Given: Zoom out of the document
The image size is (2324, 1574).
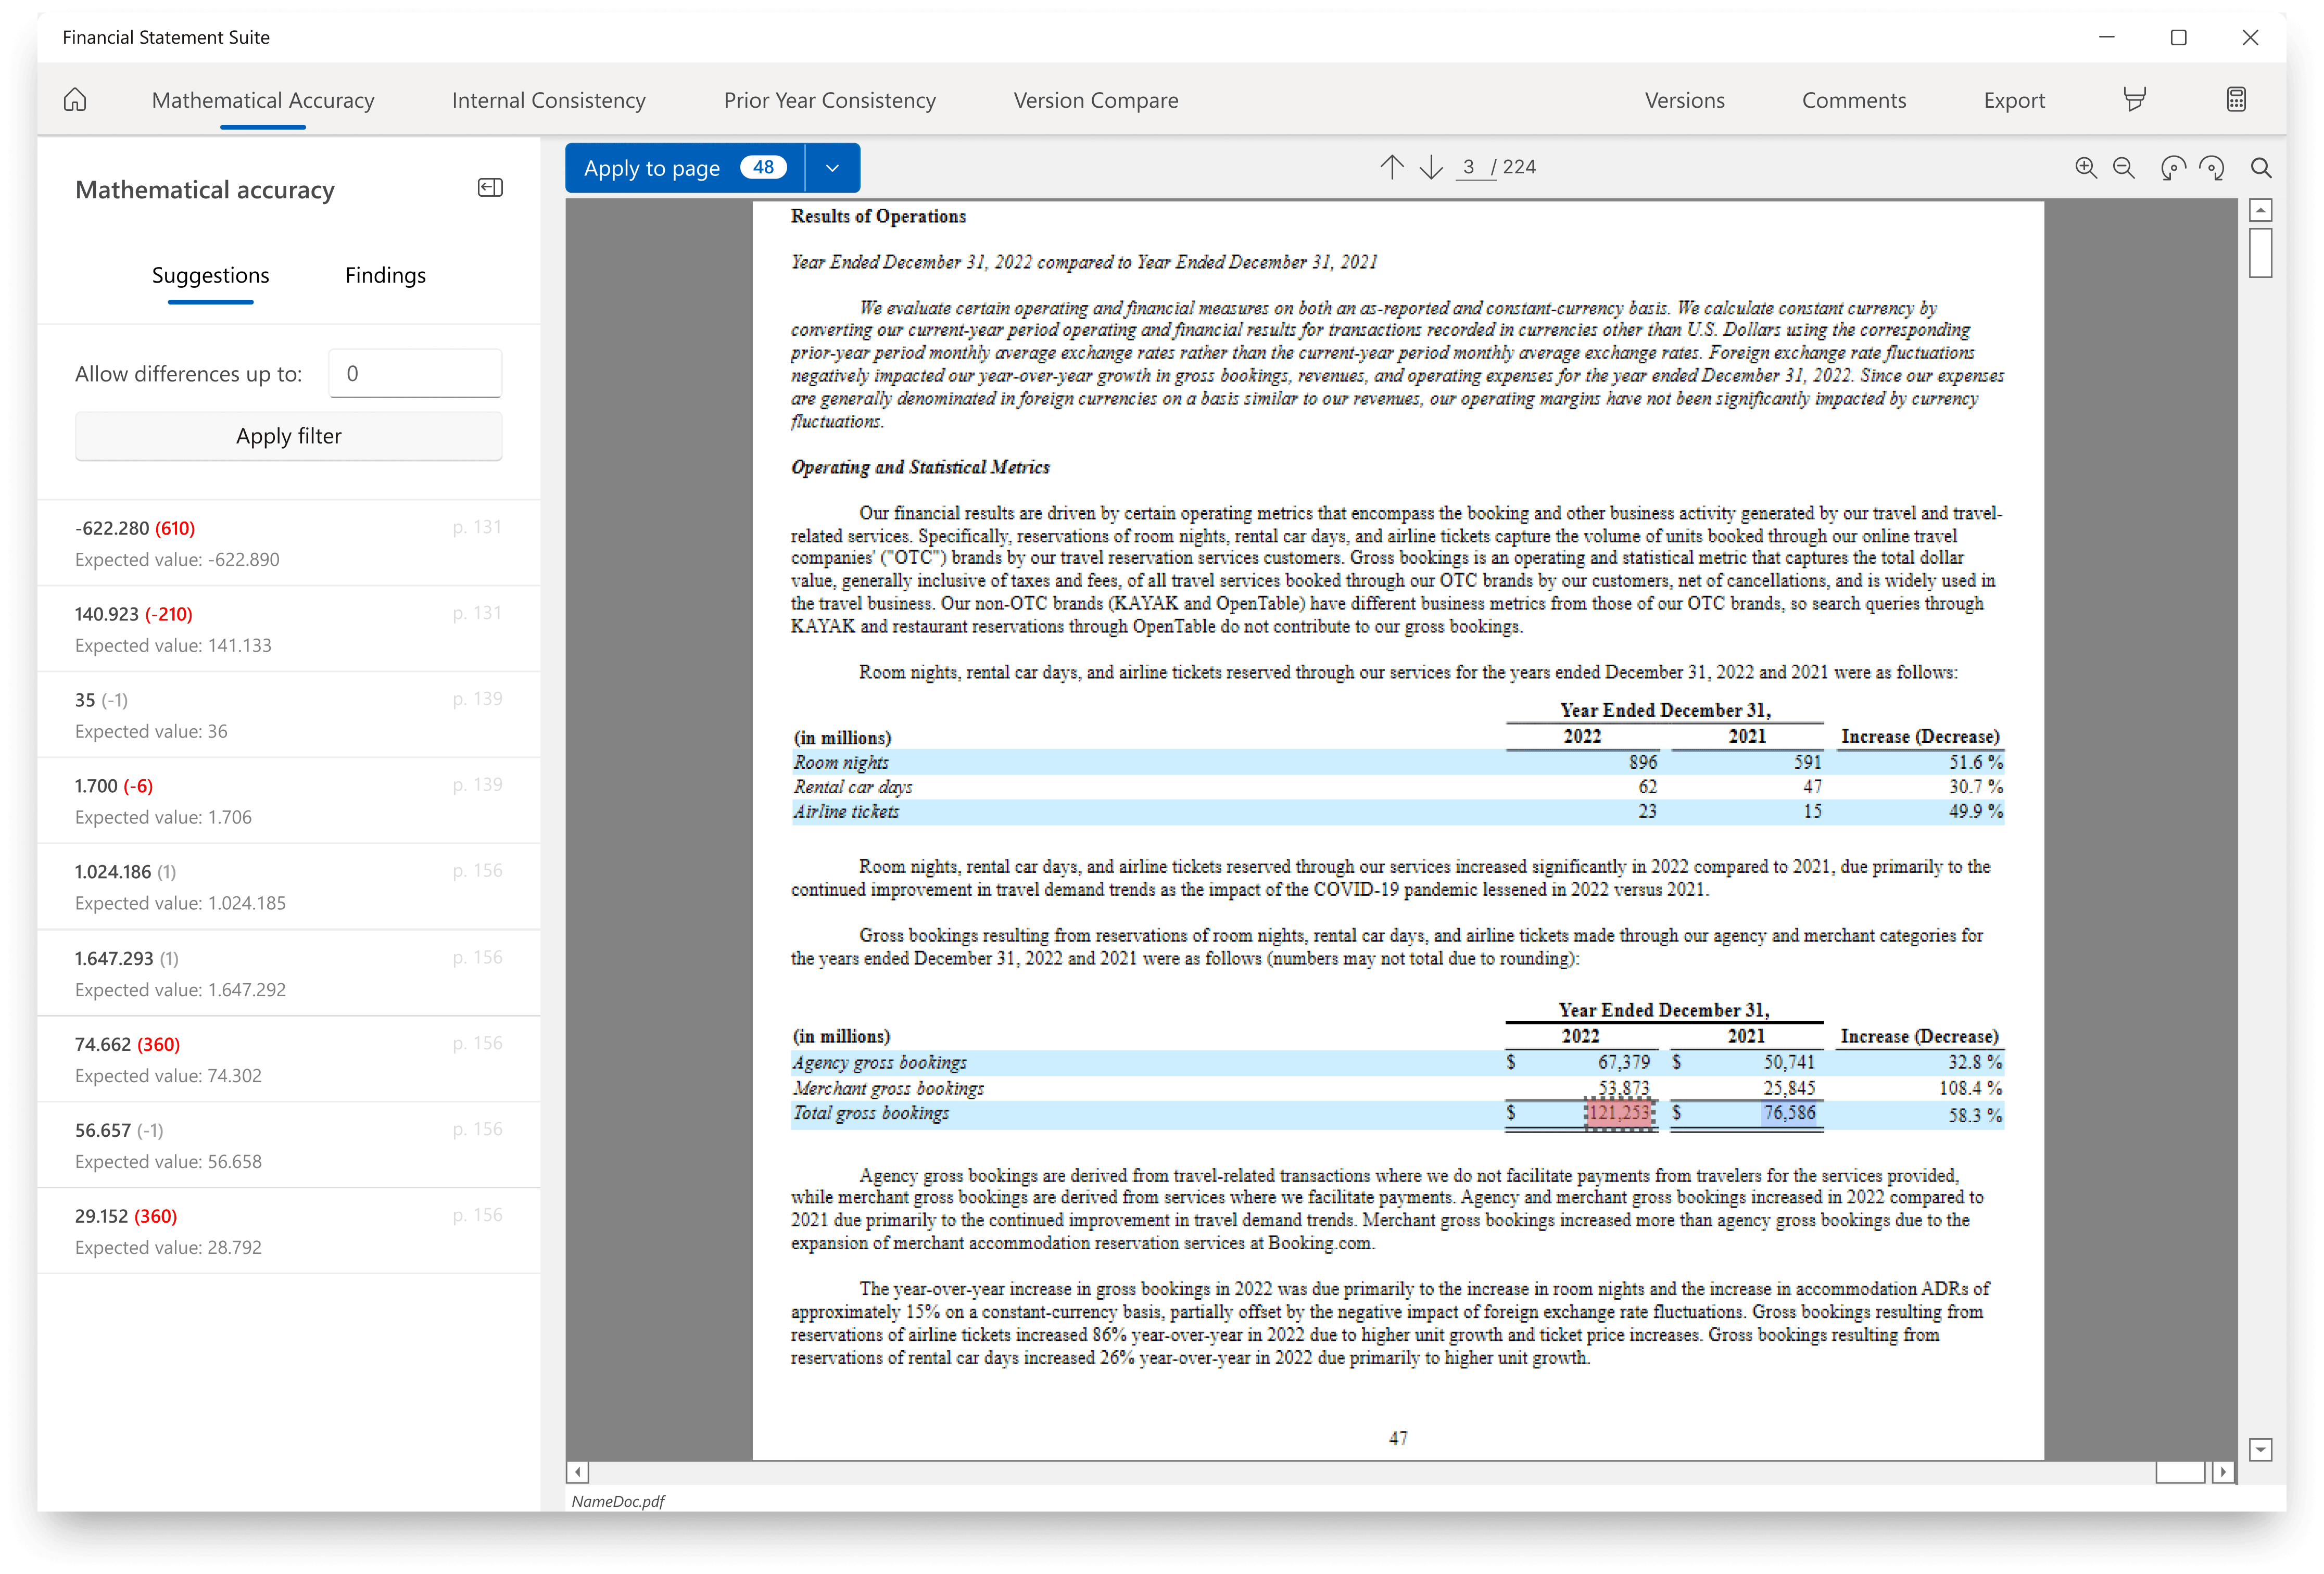Looking at the screenshot, I should point(2124,168).
